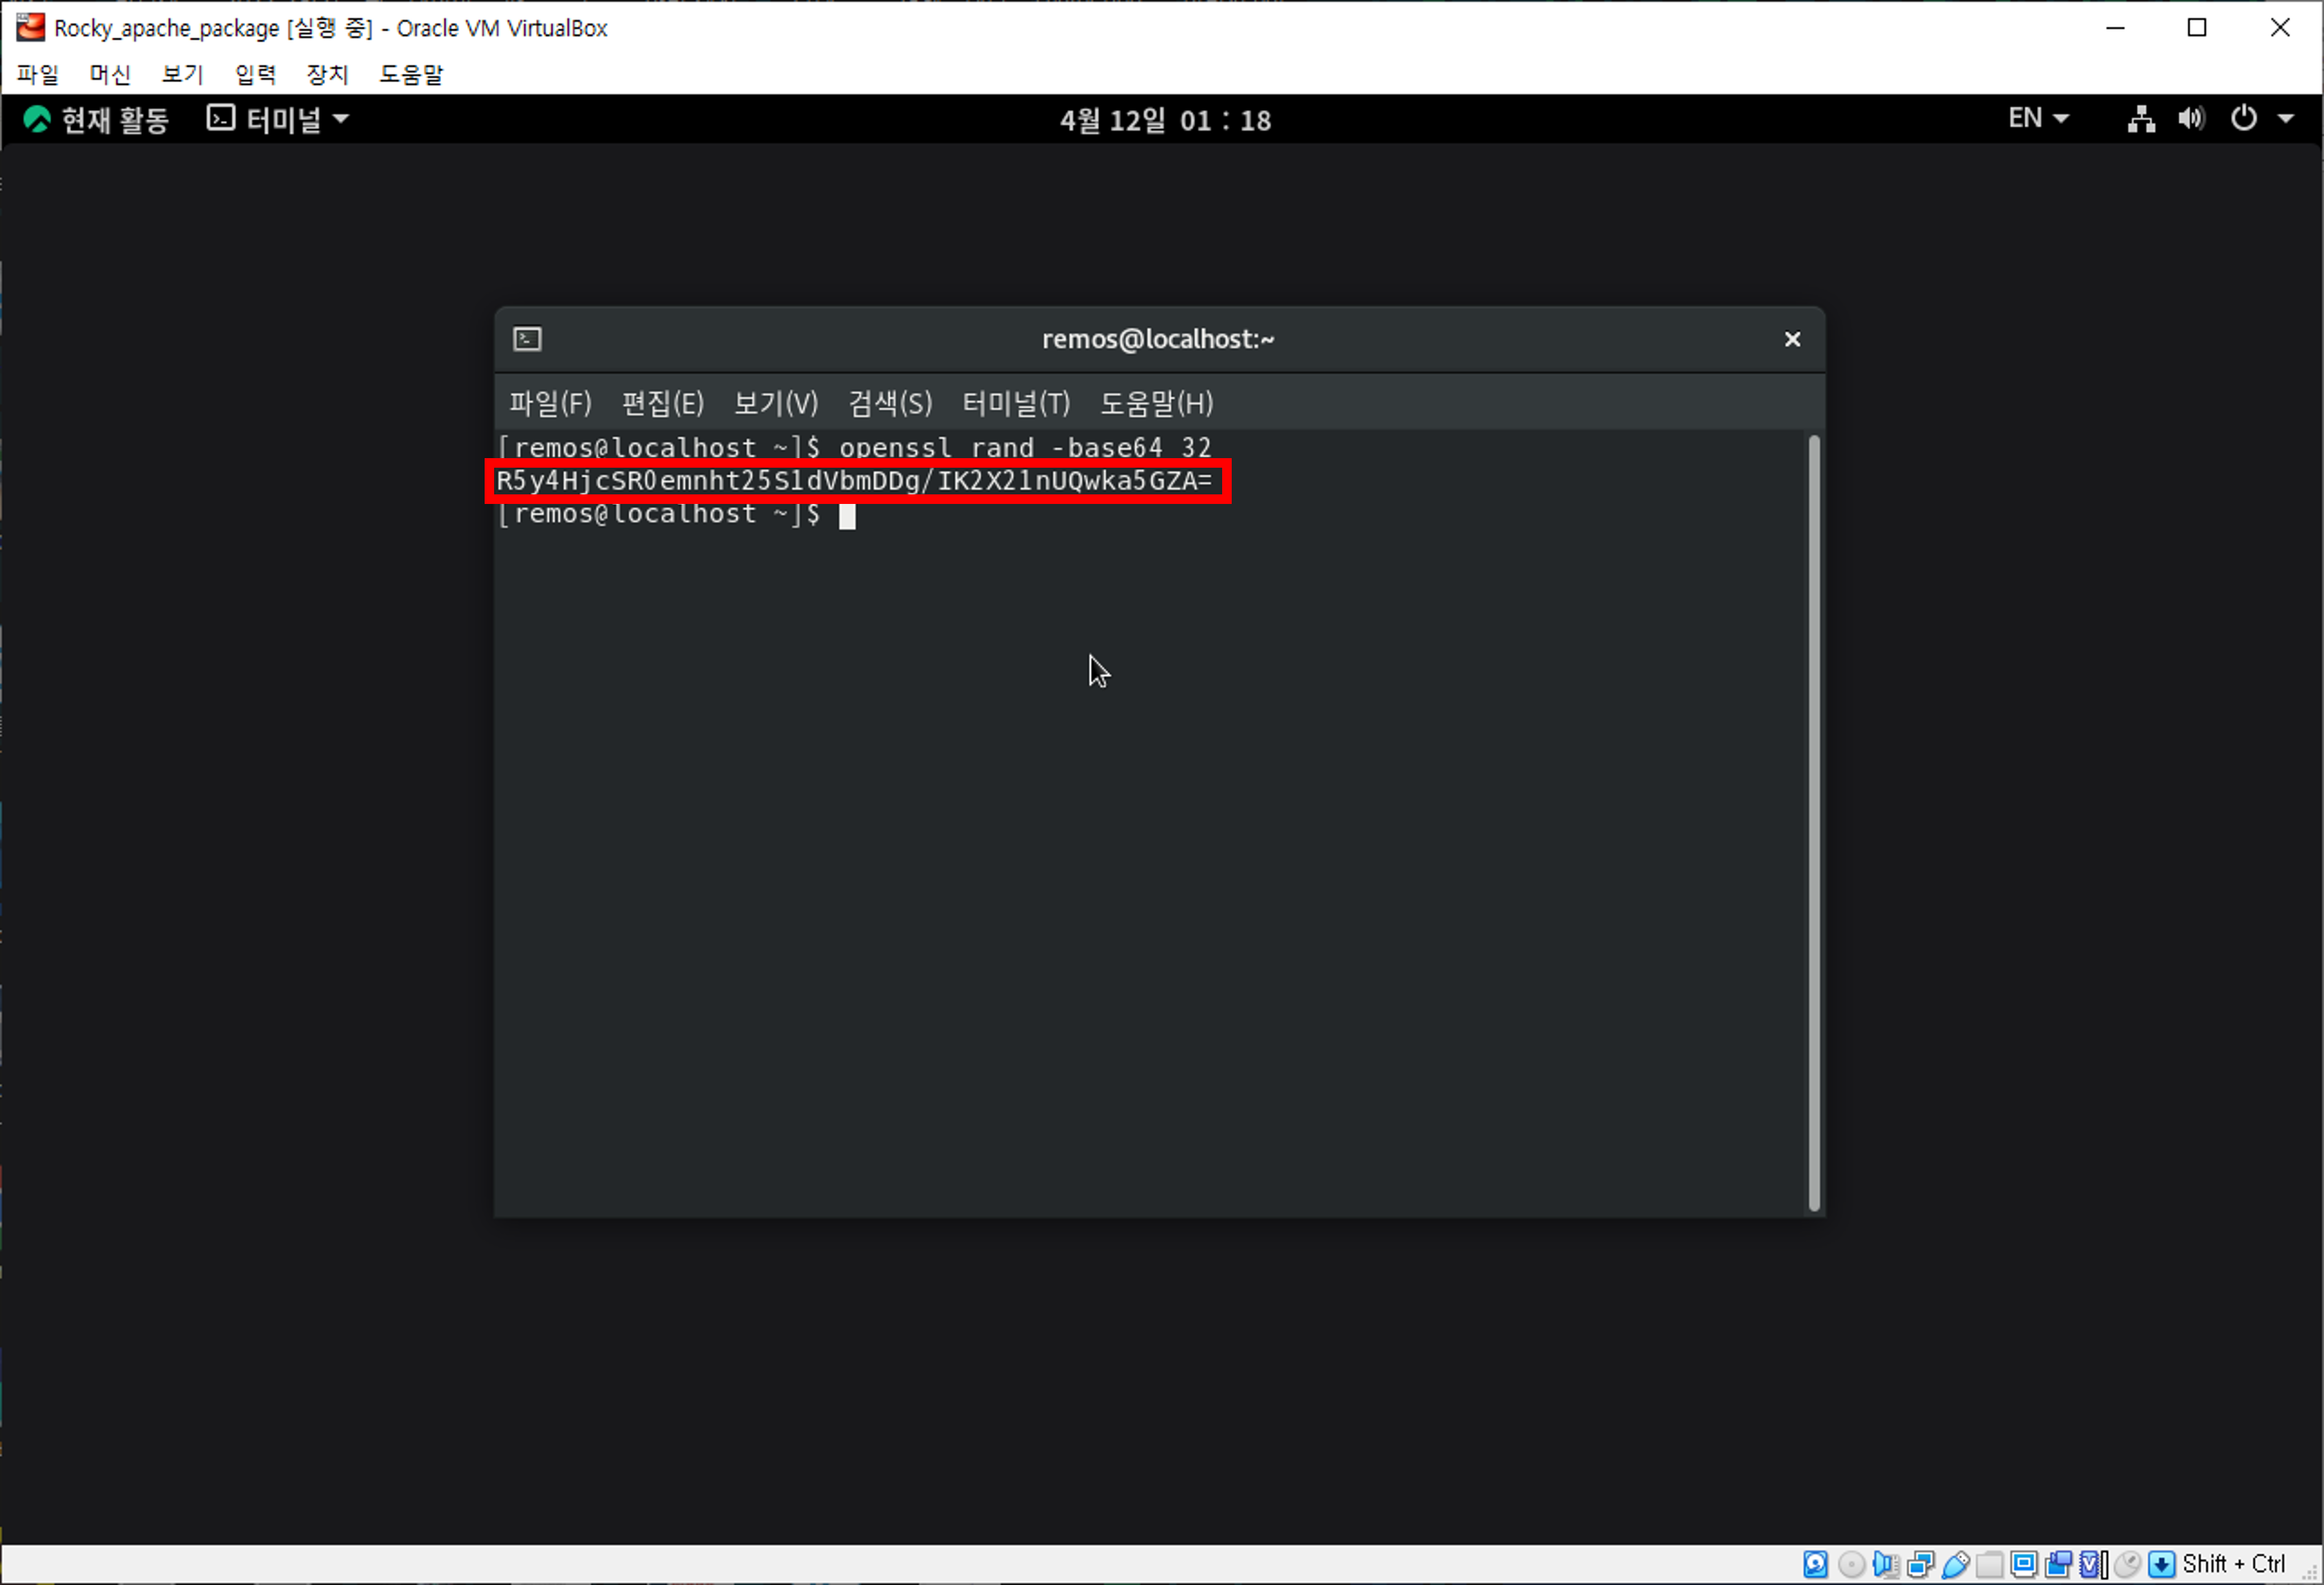Viewport: 2324px width, 1585px height.
Task: Open the EN input language dropdown
Action: pos(2037,119)
